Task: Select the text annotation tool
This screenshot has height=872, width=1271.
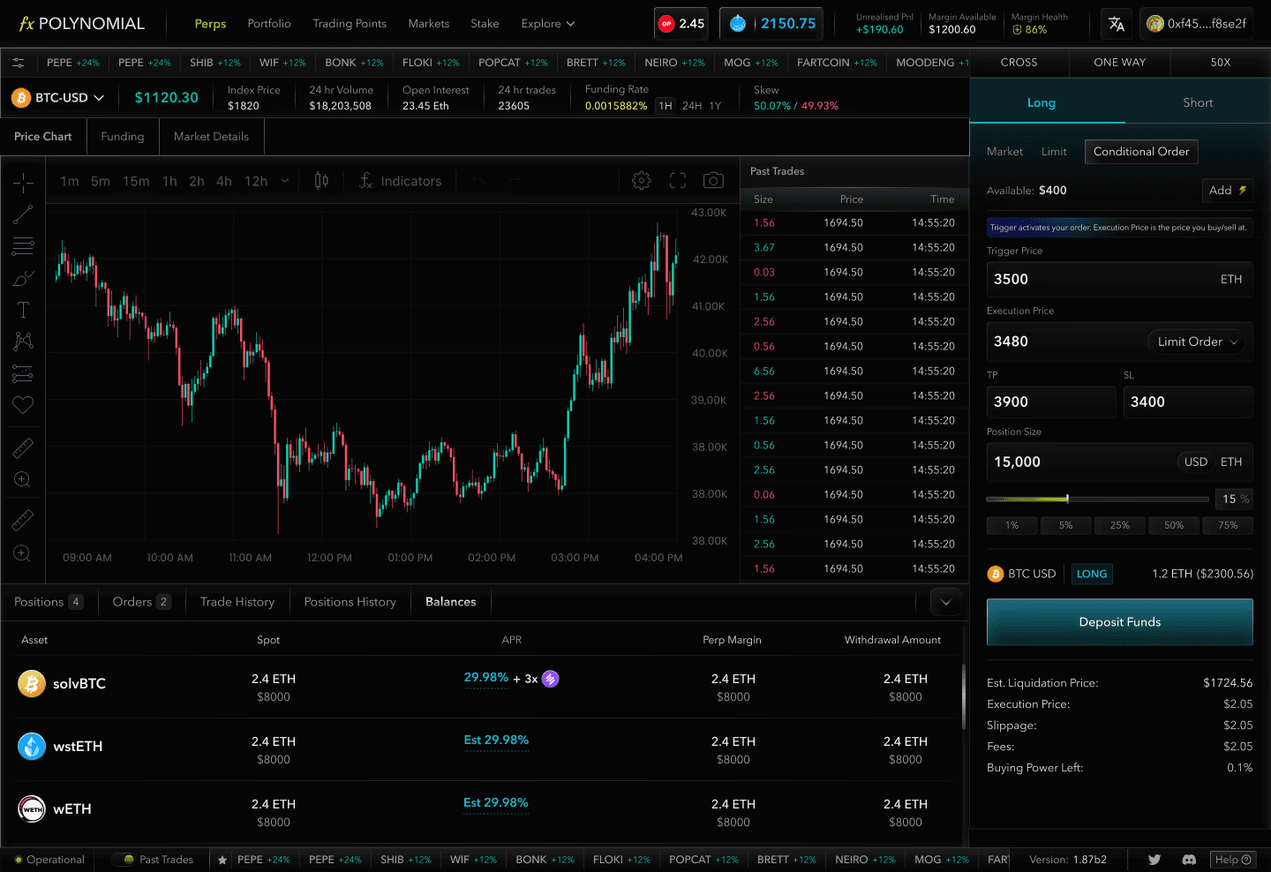Action: pyautogui.click(x=23, y=310)
